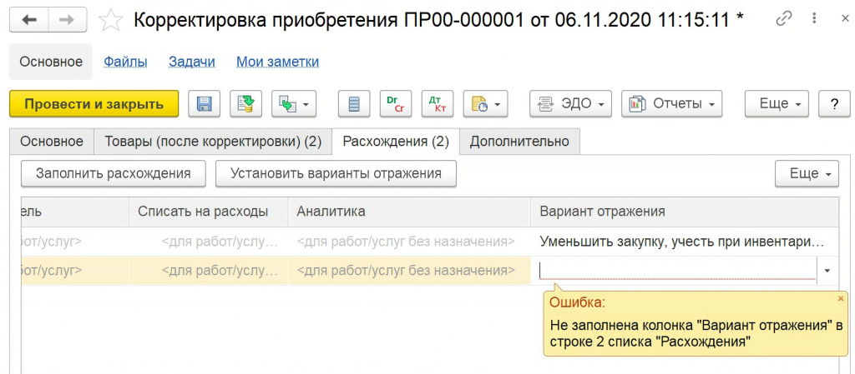
Task: Click the error message text about row 2
Action: (x=696, y=334)
